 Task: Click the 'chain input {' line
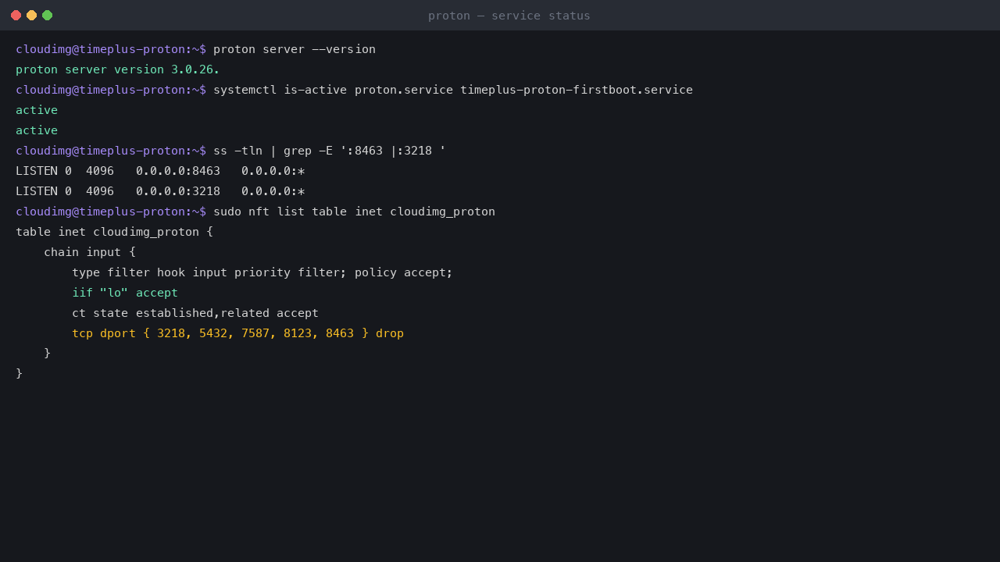[90, 252]
